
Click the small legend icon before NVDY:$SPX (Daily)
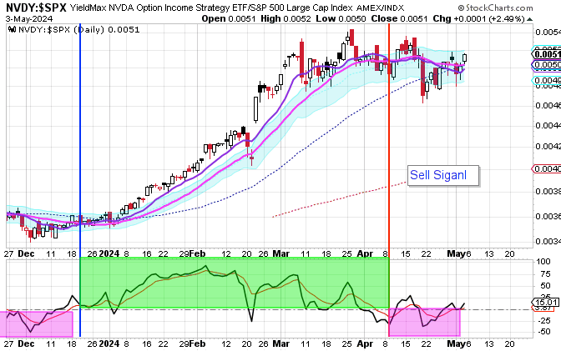point(12,28)
